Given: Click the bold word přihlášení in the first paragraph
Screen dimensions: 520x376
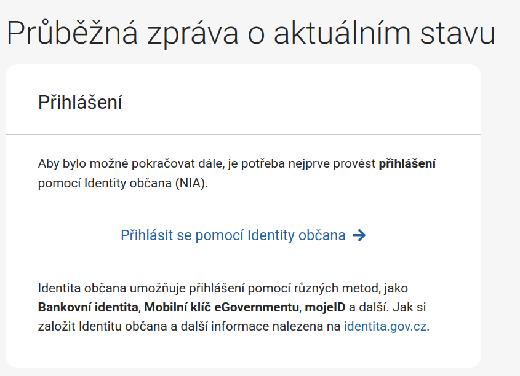Looking at the screenshot, I should tap(407, 163).
